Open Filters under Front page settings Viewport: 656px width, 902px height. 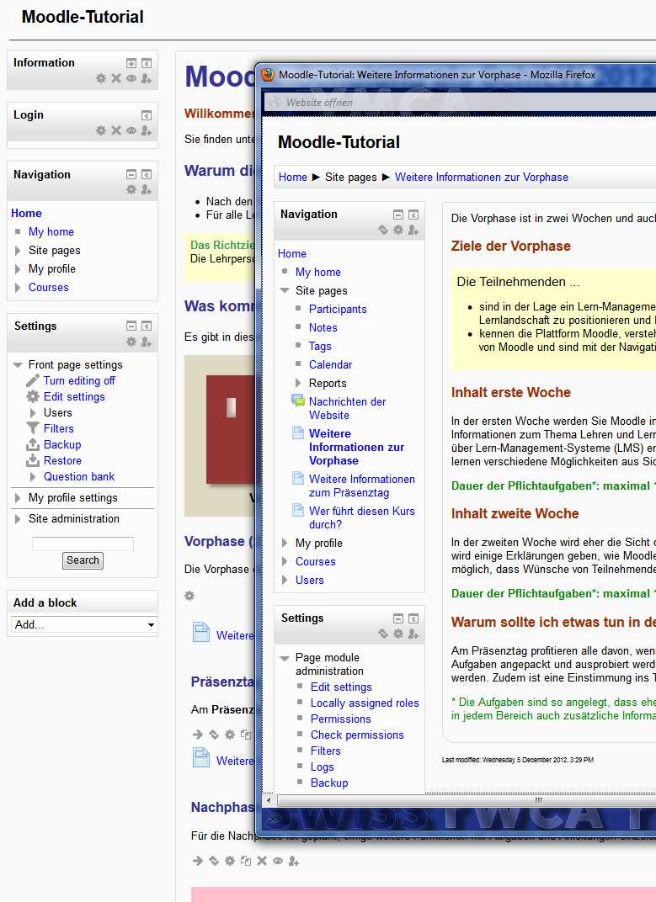pos(59,428)
